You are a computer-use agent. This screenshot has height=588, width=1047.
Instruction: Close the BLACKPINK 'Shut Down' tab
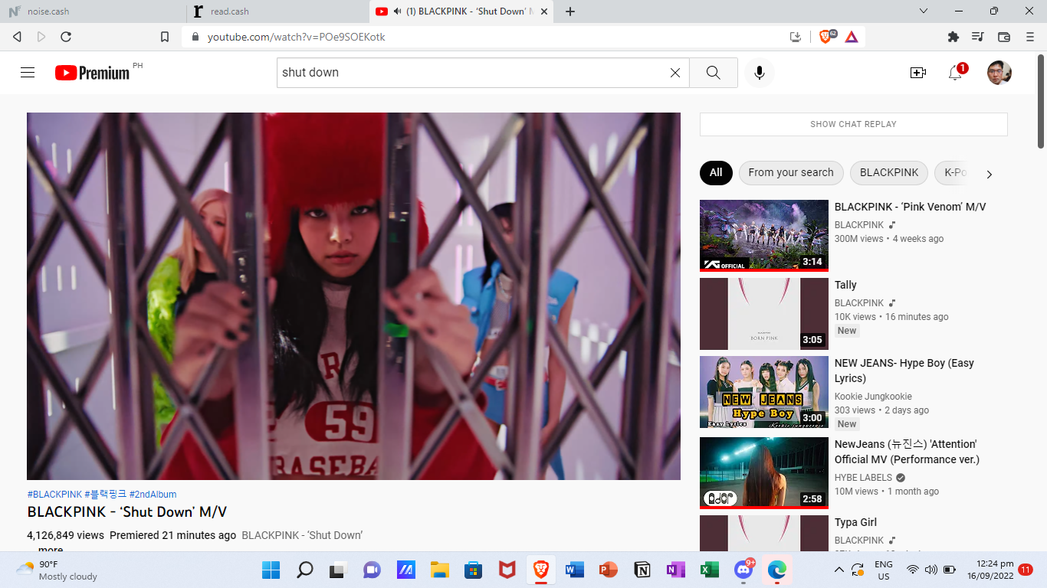(x=544, y=11)
